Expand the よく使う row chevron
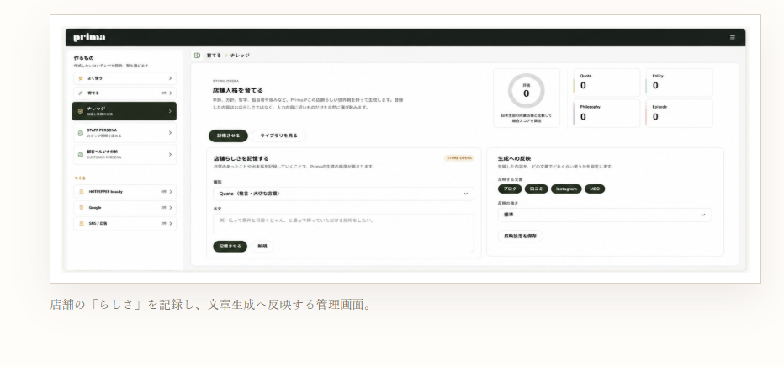Image resolution: width=784 pixels, height=367 pixels. click(x=170, y=78)
